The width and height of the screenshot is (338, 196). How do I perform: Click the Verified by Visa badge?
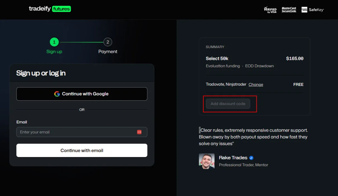click(x=270, y=10)
